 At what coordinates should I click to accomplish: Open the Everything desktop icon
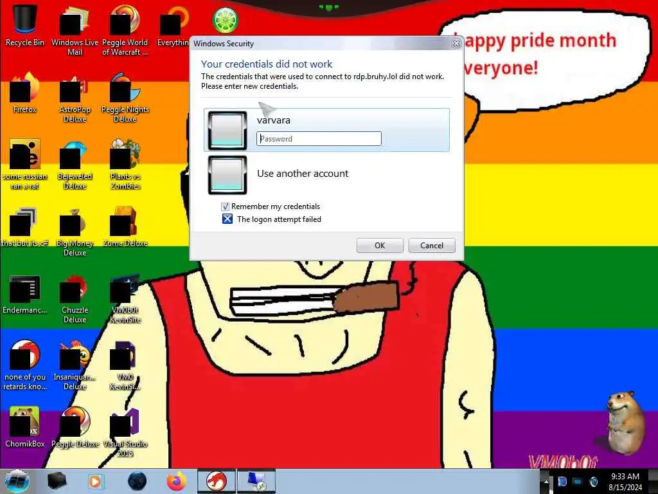point(173,24)
